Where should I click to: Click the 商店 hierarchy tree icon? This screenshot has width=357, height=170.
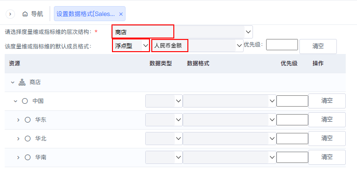tap(22, 82)
